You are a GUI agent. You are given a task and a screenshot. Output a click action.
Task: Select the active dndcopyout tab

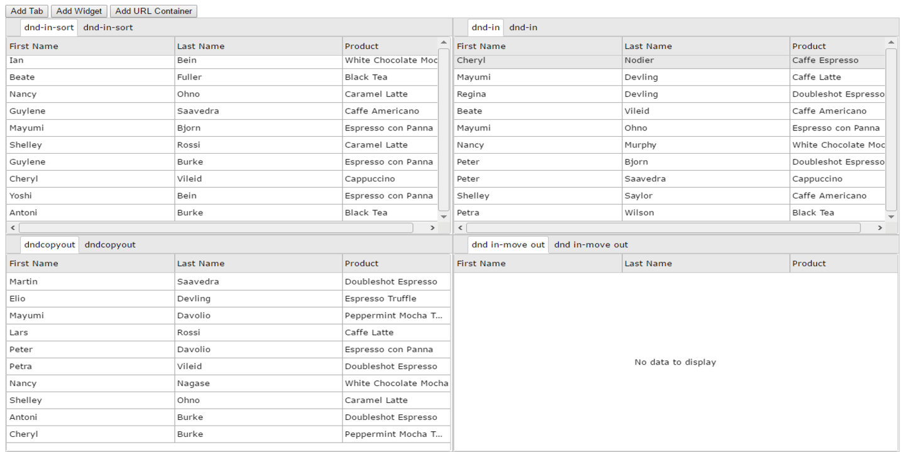50,245
